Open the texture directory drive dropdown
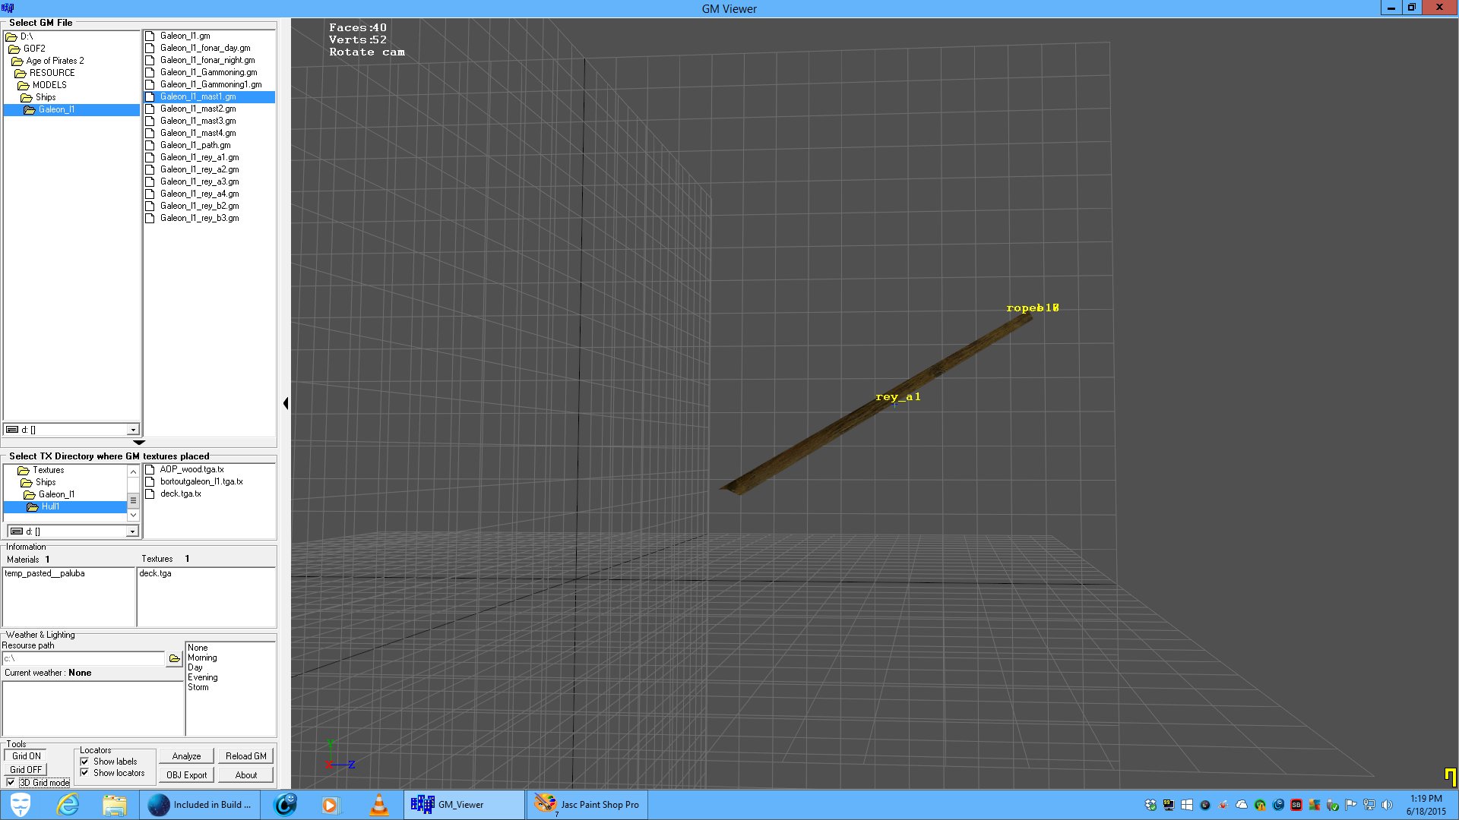 pyautogui.click(x=132, y=531)
